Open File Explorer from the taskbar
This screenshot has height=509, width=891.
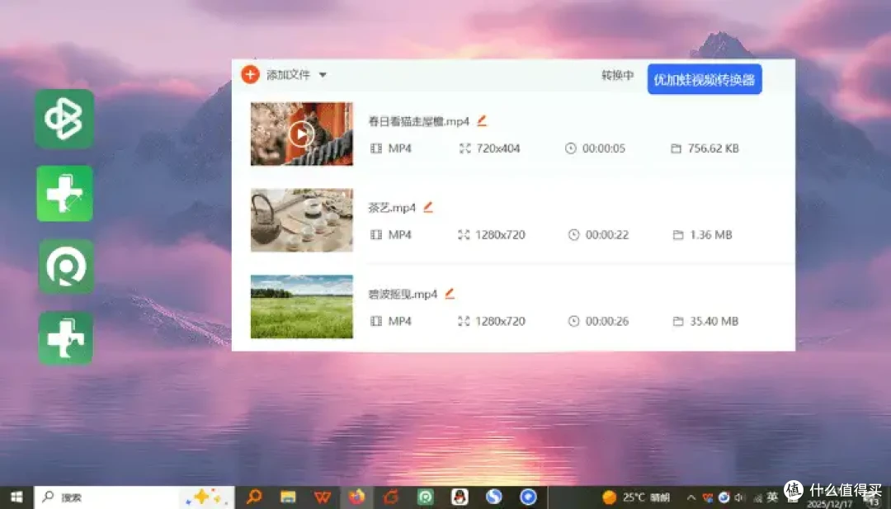pyautogui.click(x=288, y=497)
